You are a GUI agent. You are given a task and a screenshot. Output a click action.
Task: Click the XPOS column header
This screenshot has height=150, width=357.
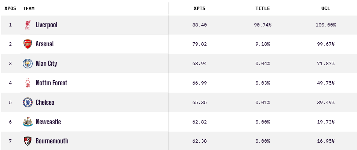pyautogui.click(x=10, y=8)
